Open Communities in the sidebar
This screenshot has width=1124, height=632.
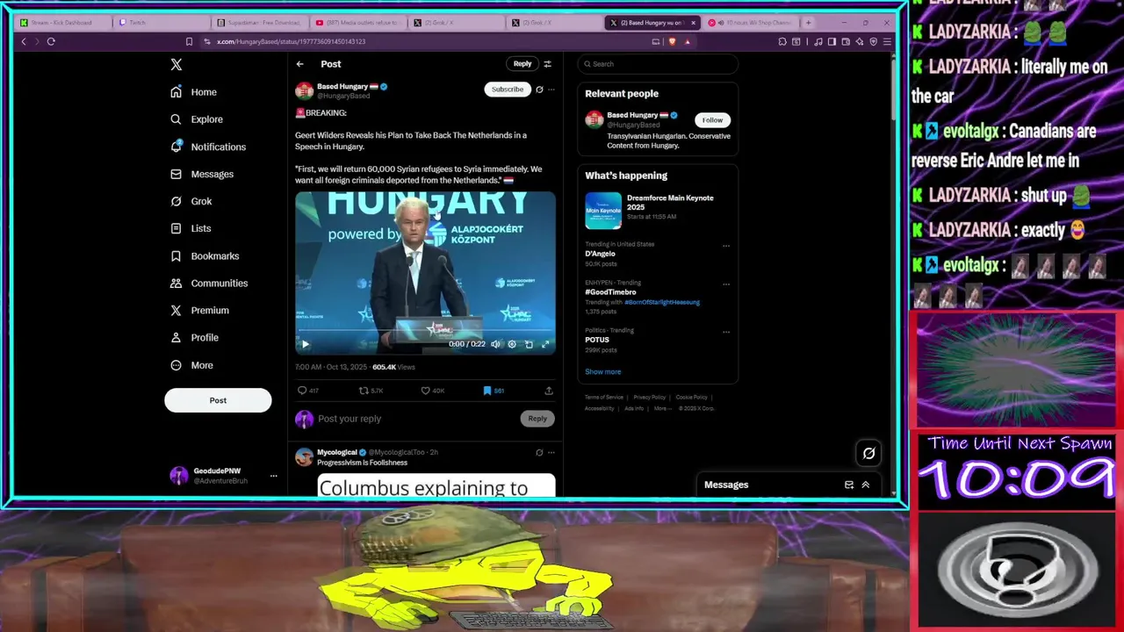tap(208, 283)
